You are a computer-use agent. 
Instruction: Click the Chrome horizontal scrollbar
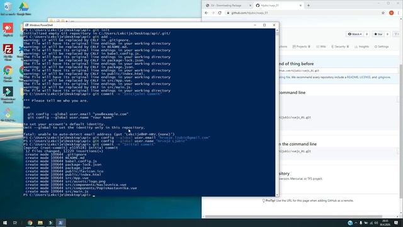point(293,216)
